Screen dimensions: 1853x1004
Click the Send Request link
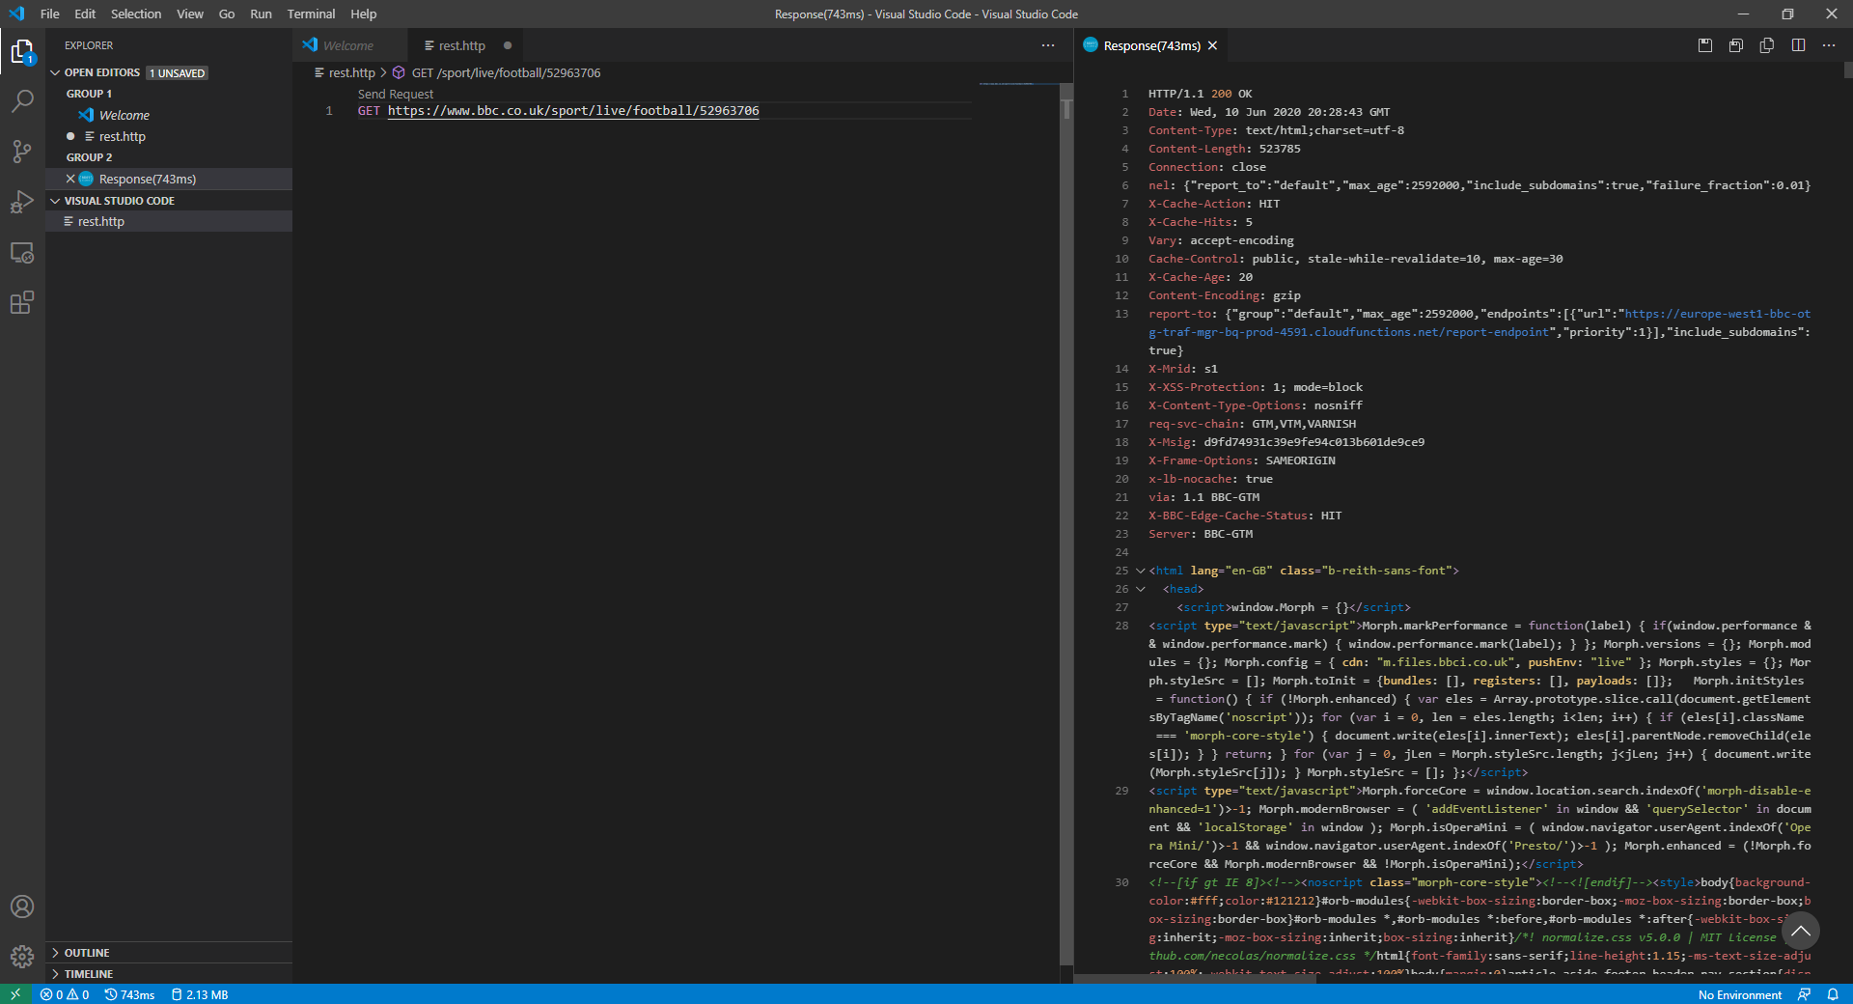[396, 94]
